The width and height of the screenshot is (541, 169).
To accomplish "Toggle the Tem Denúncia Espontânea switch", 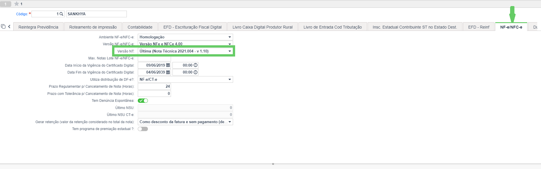I will click(x=143, y=101).
